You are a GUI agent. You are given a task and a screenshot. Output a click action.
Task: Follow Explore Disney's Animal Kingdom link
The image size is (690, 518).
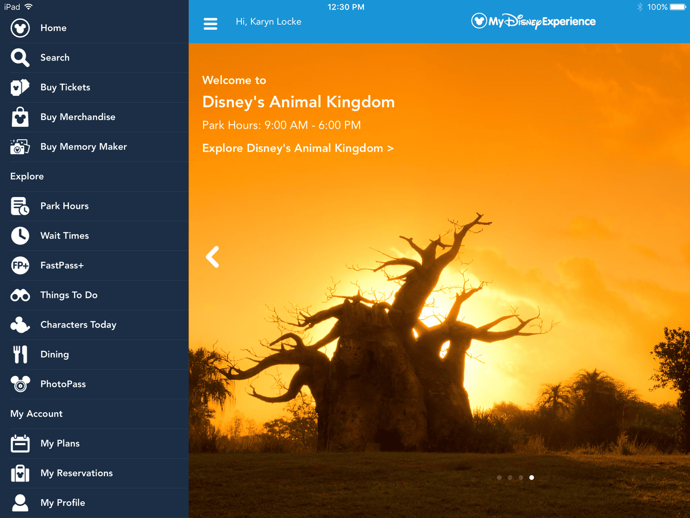pos(298,148)
